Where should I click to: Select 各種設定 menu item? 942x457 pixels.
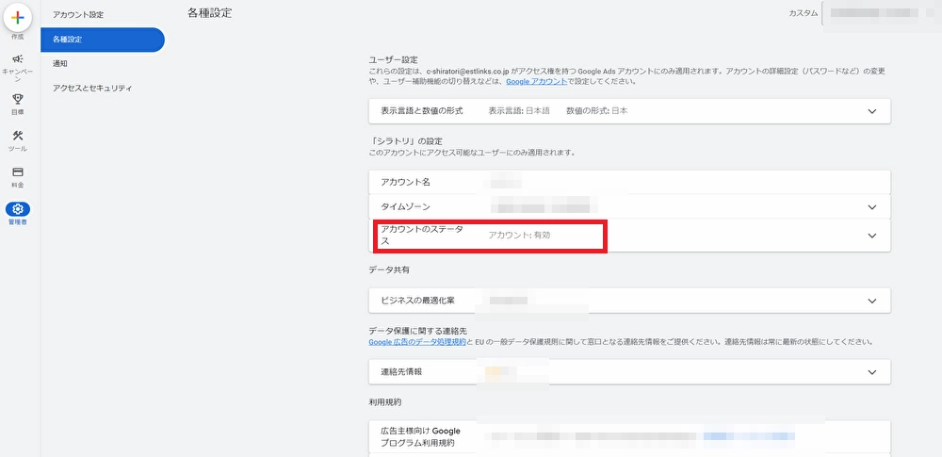point(102,40)
